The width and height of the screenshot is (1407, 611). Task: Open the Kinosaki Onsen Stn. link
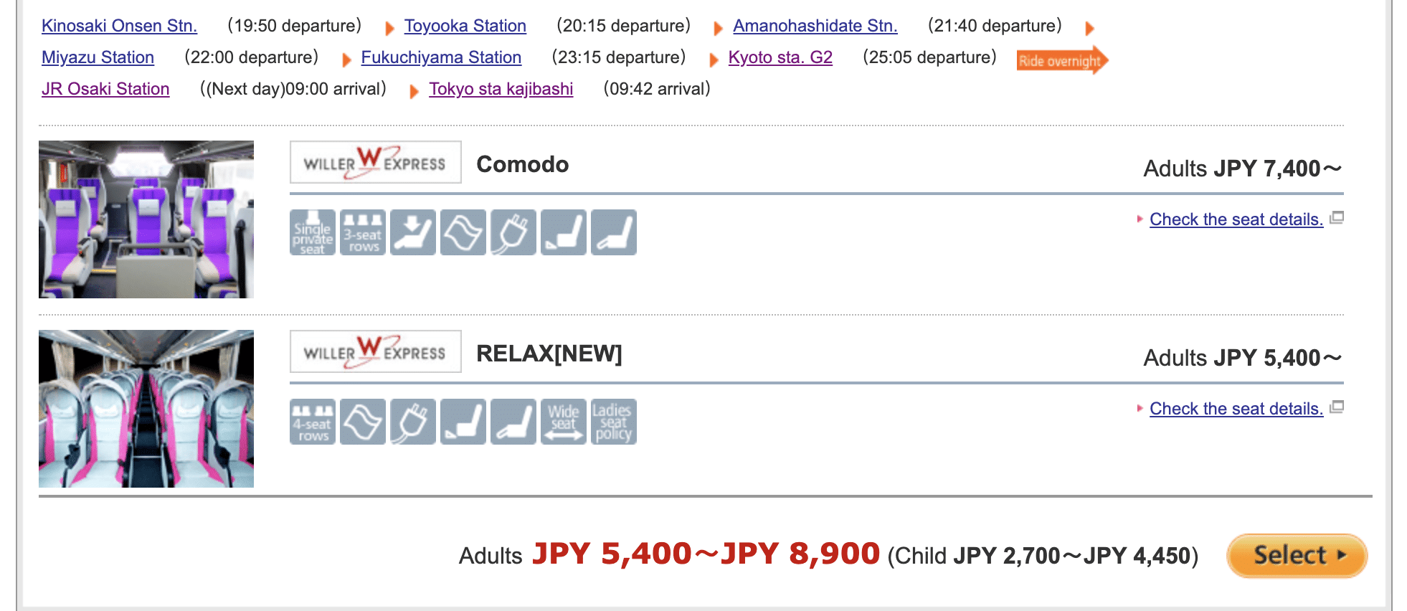119,26
